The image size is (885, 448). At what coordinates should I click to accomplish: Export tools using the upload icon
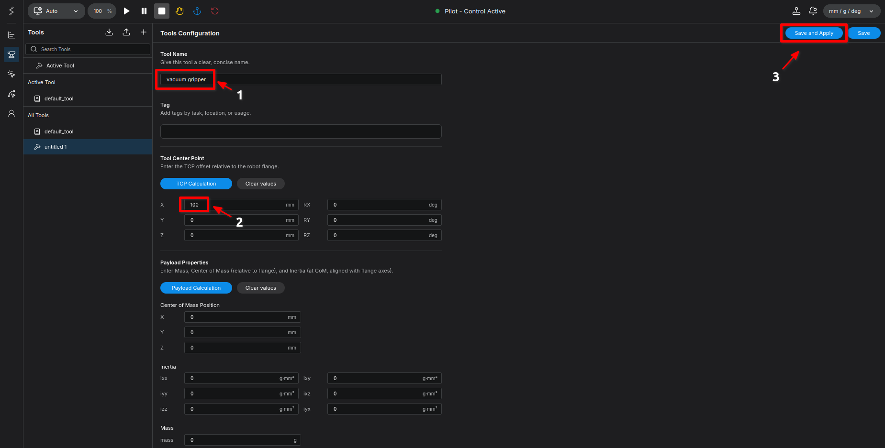126,32
